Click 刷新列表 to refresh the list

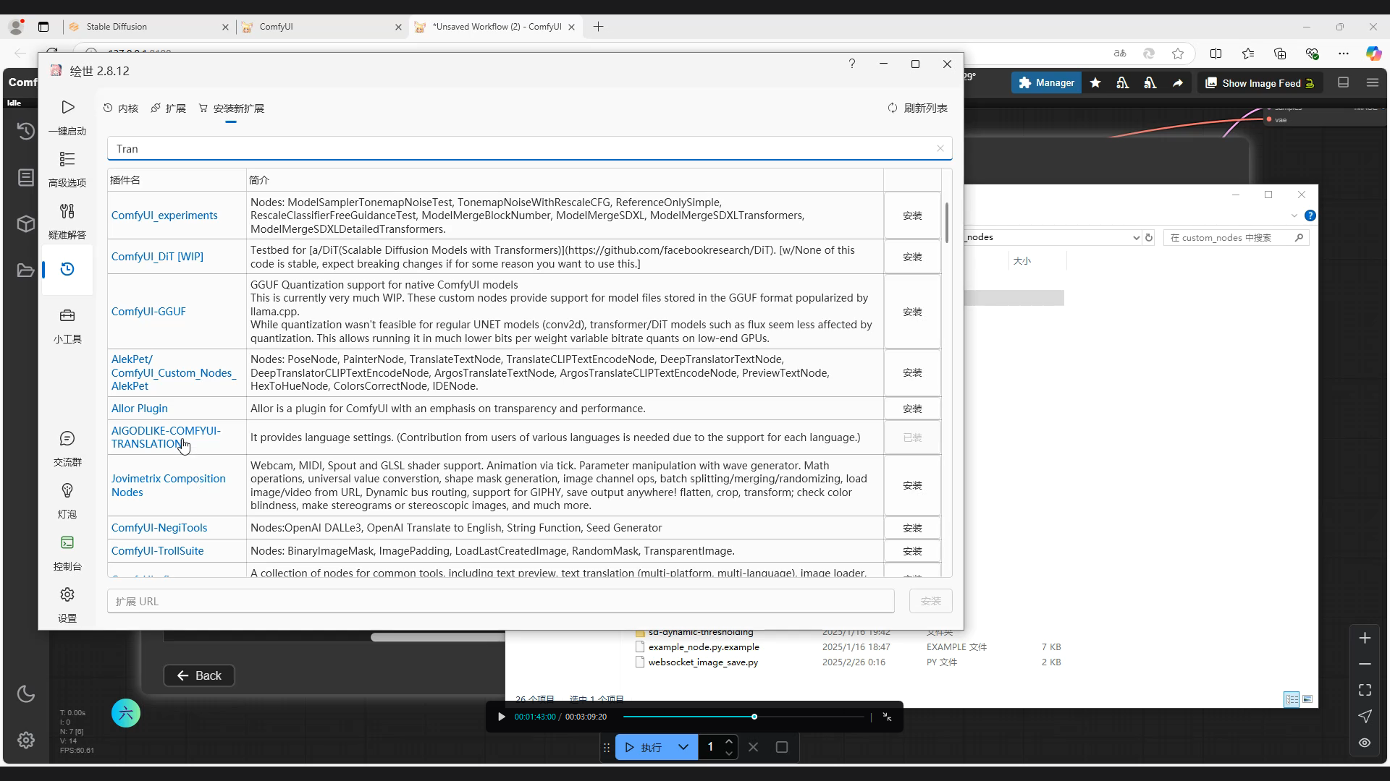(x=917, y=108)
